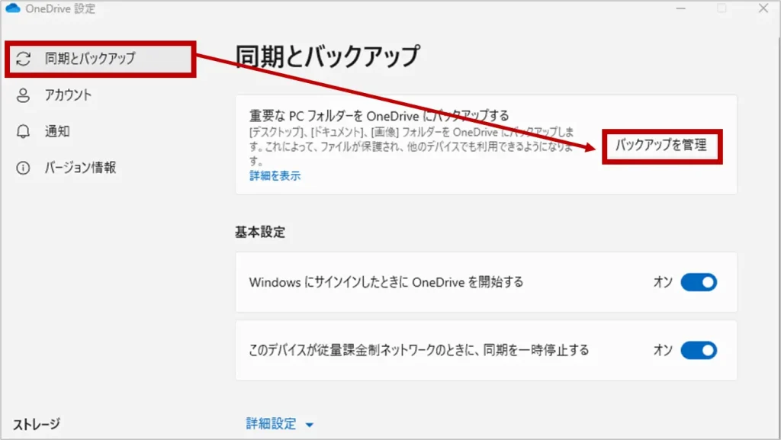
Task: Click the OneDrive cloud icon in title bar
Action: (12, 9)
